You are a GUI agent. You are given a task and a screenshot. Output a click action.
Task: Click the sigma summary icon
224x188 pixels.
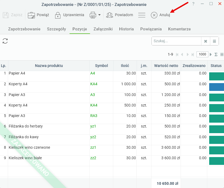tap(216, 54)
